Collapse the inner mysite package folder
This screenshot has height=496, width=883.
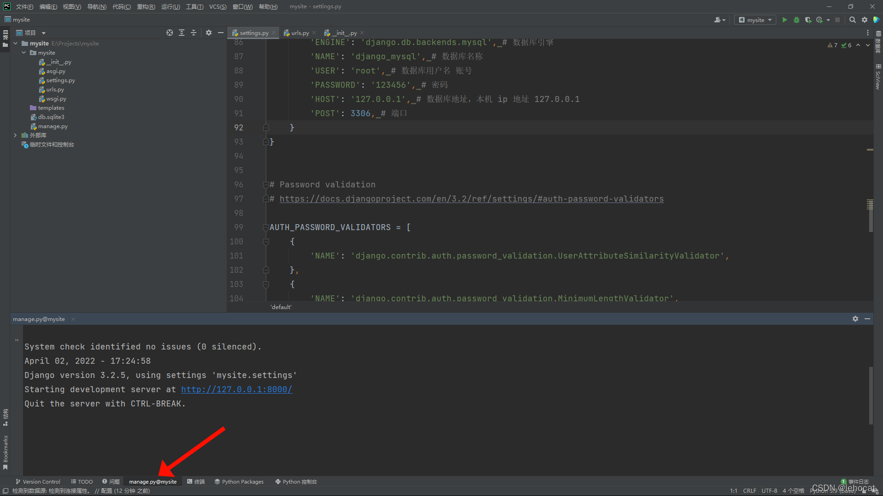pyautogui.click(x=24, y=52)
